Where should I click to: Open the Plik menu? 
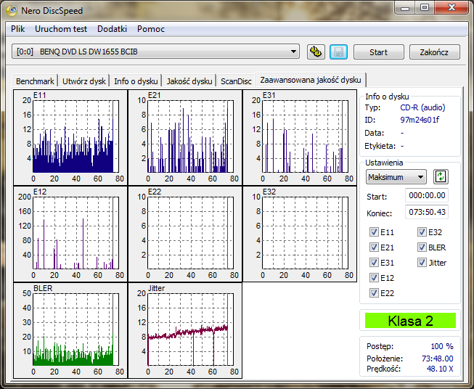(x=18, y=29)
